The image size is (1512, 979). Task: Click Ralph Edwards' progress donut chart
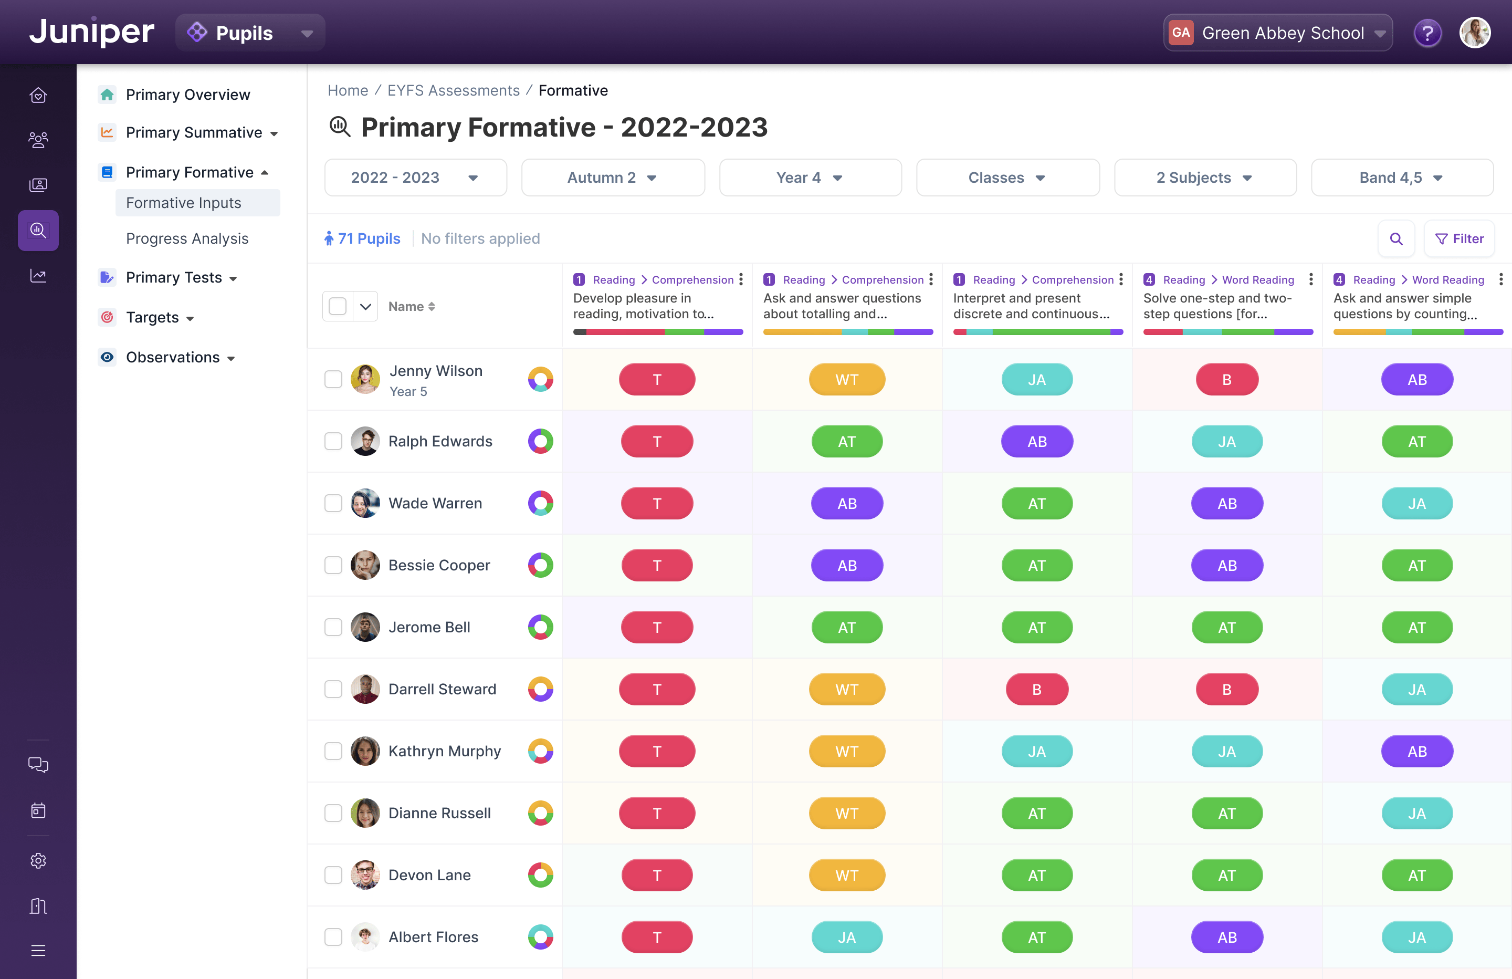click(x=540, y=441)
